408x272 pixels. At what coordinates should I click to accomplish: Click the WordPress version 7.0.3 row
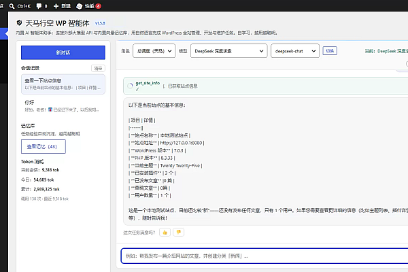tap(157, 150)
